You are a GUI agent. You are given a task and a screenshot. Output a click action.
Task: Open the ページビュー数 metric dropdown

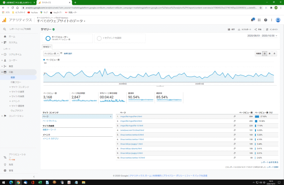tap(52, 53)
